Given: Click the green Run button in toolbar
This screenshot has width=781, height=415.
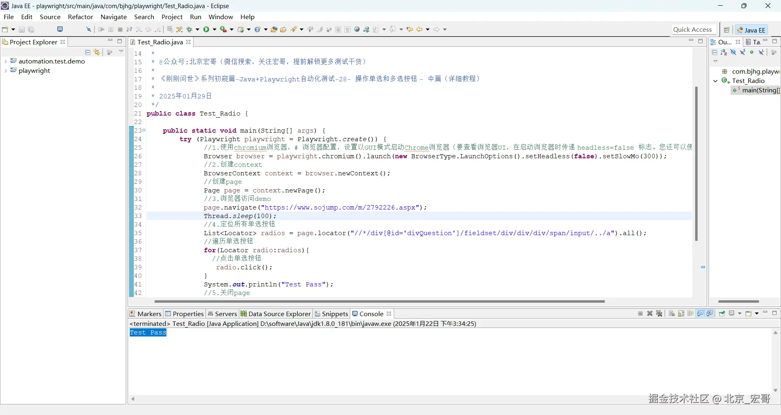Looking at the screenshot, I should tap(206, 29).
